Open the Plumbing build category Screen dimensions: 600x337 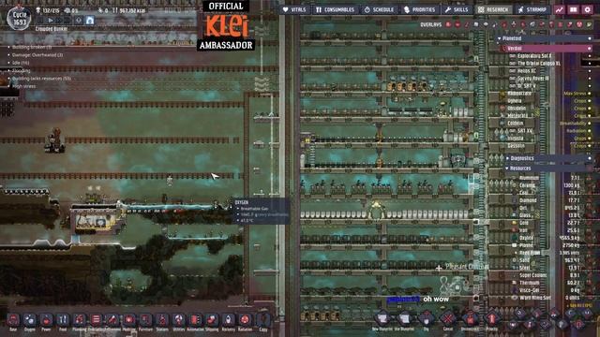point(79,321)
